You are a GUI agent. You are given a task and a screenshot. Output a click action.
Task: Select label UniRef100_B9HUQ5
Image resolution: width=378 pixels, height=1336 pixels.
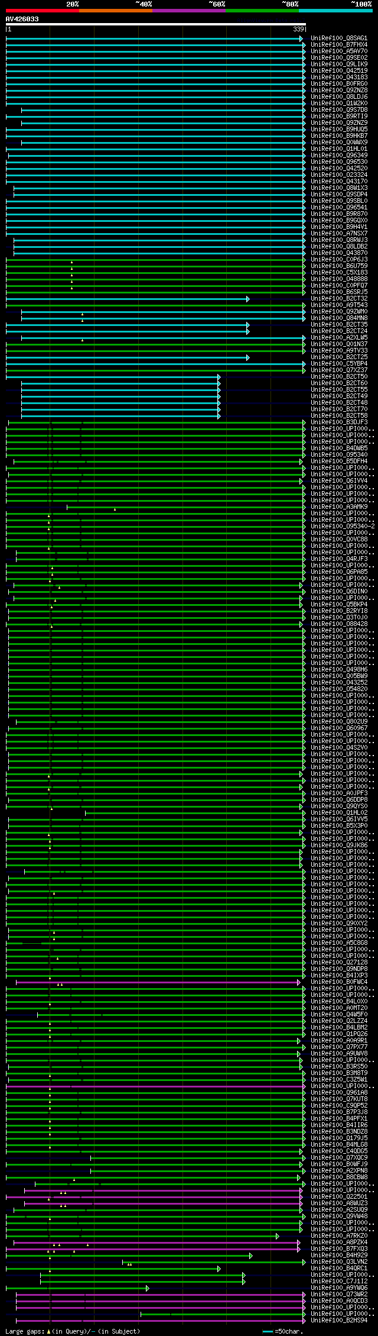pos(339,130)
